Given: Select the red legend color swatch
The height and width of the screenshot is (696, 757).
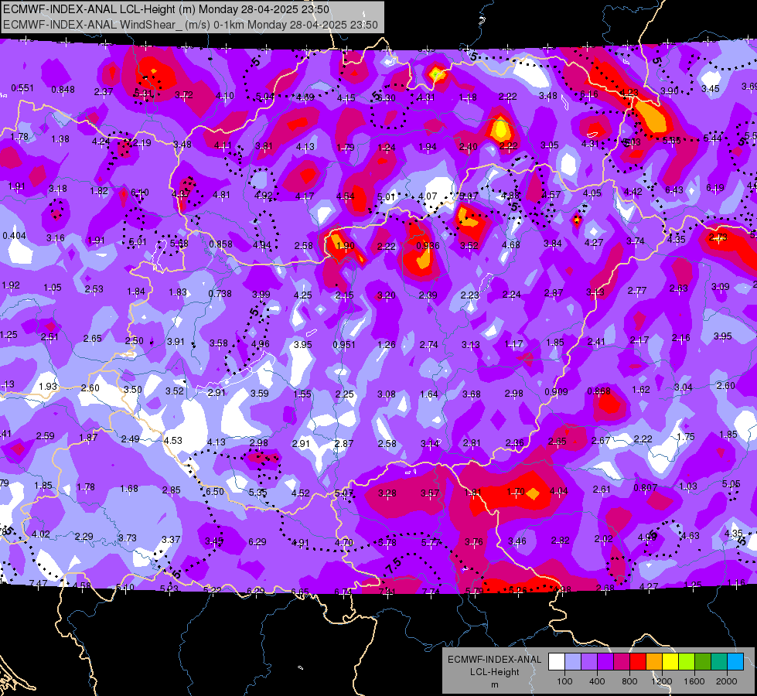Looking at the screenshot, I should [638, 661].
